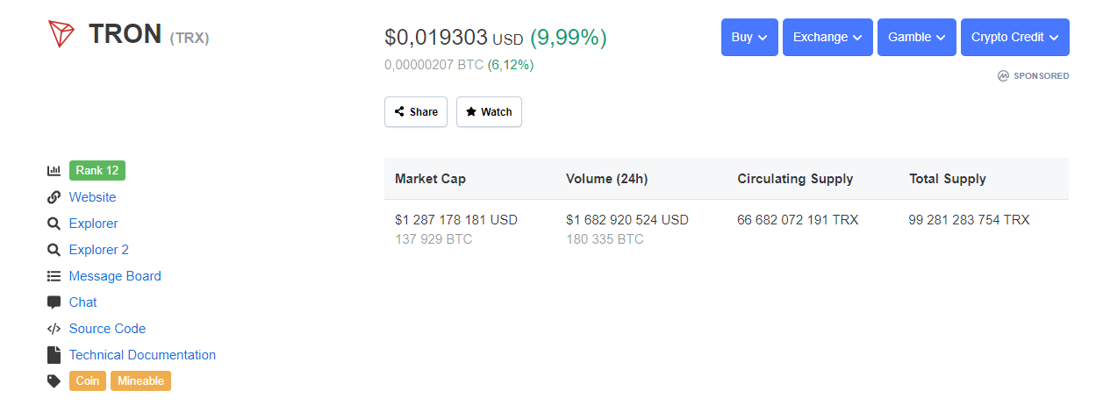
Task: Click the $1 682 920 524 USD volume
Action: [627, 220]
